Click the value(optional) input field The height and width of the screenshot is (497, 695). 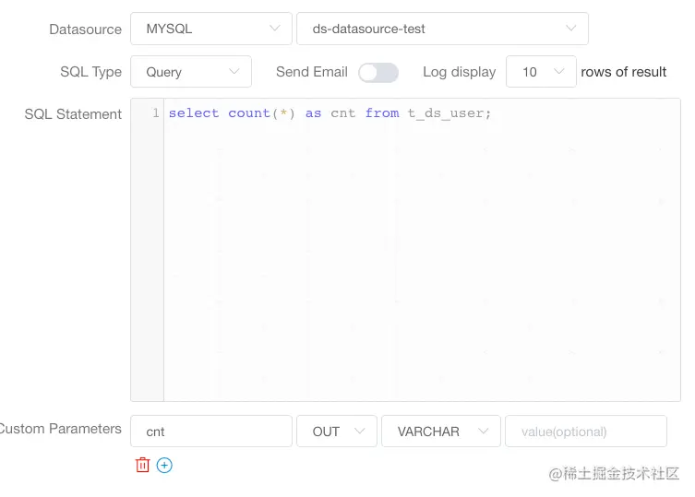(x=586, y=431)
